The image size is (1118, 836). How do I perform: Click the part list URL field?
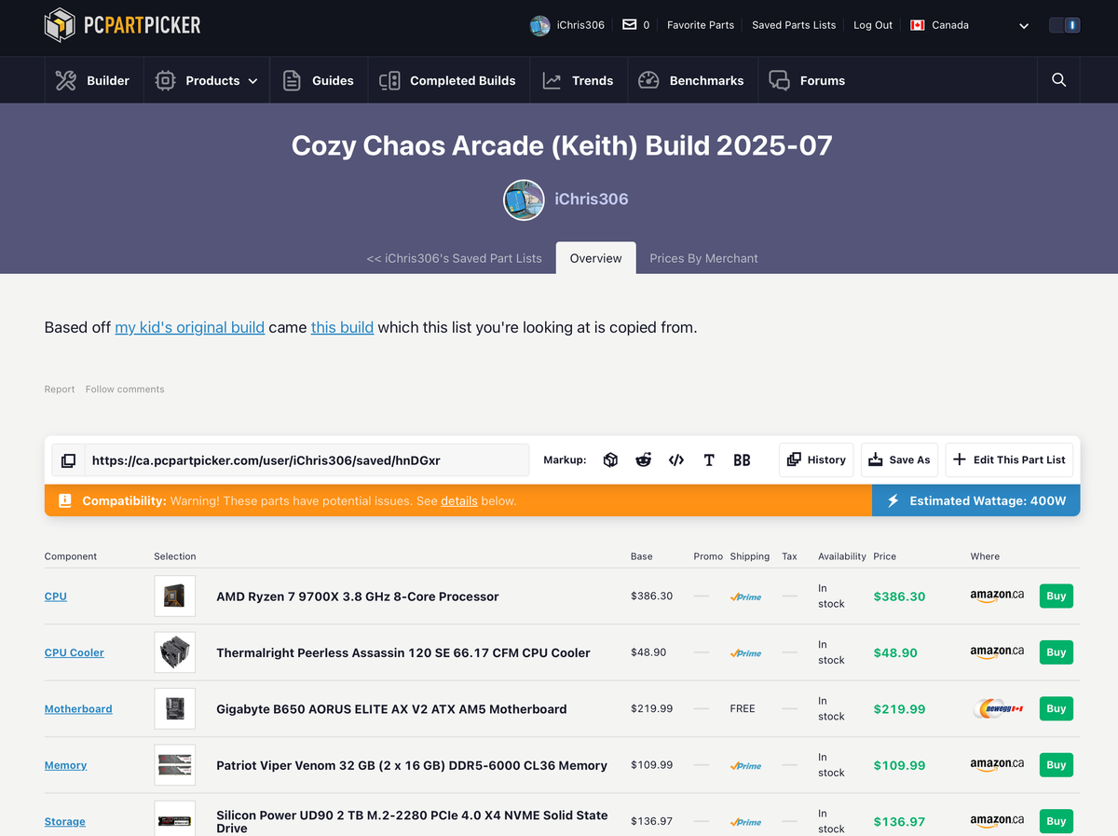pos(307,460)
